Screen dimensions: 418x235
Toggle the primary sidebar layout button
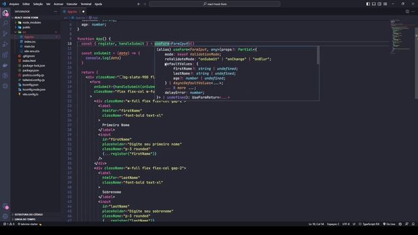coord(368,4)
